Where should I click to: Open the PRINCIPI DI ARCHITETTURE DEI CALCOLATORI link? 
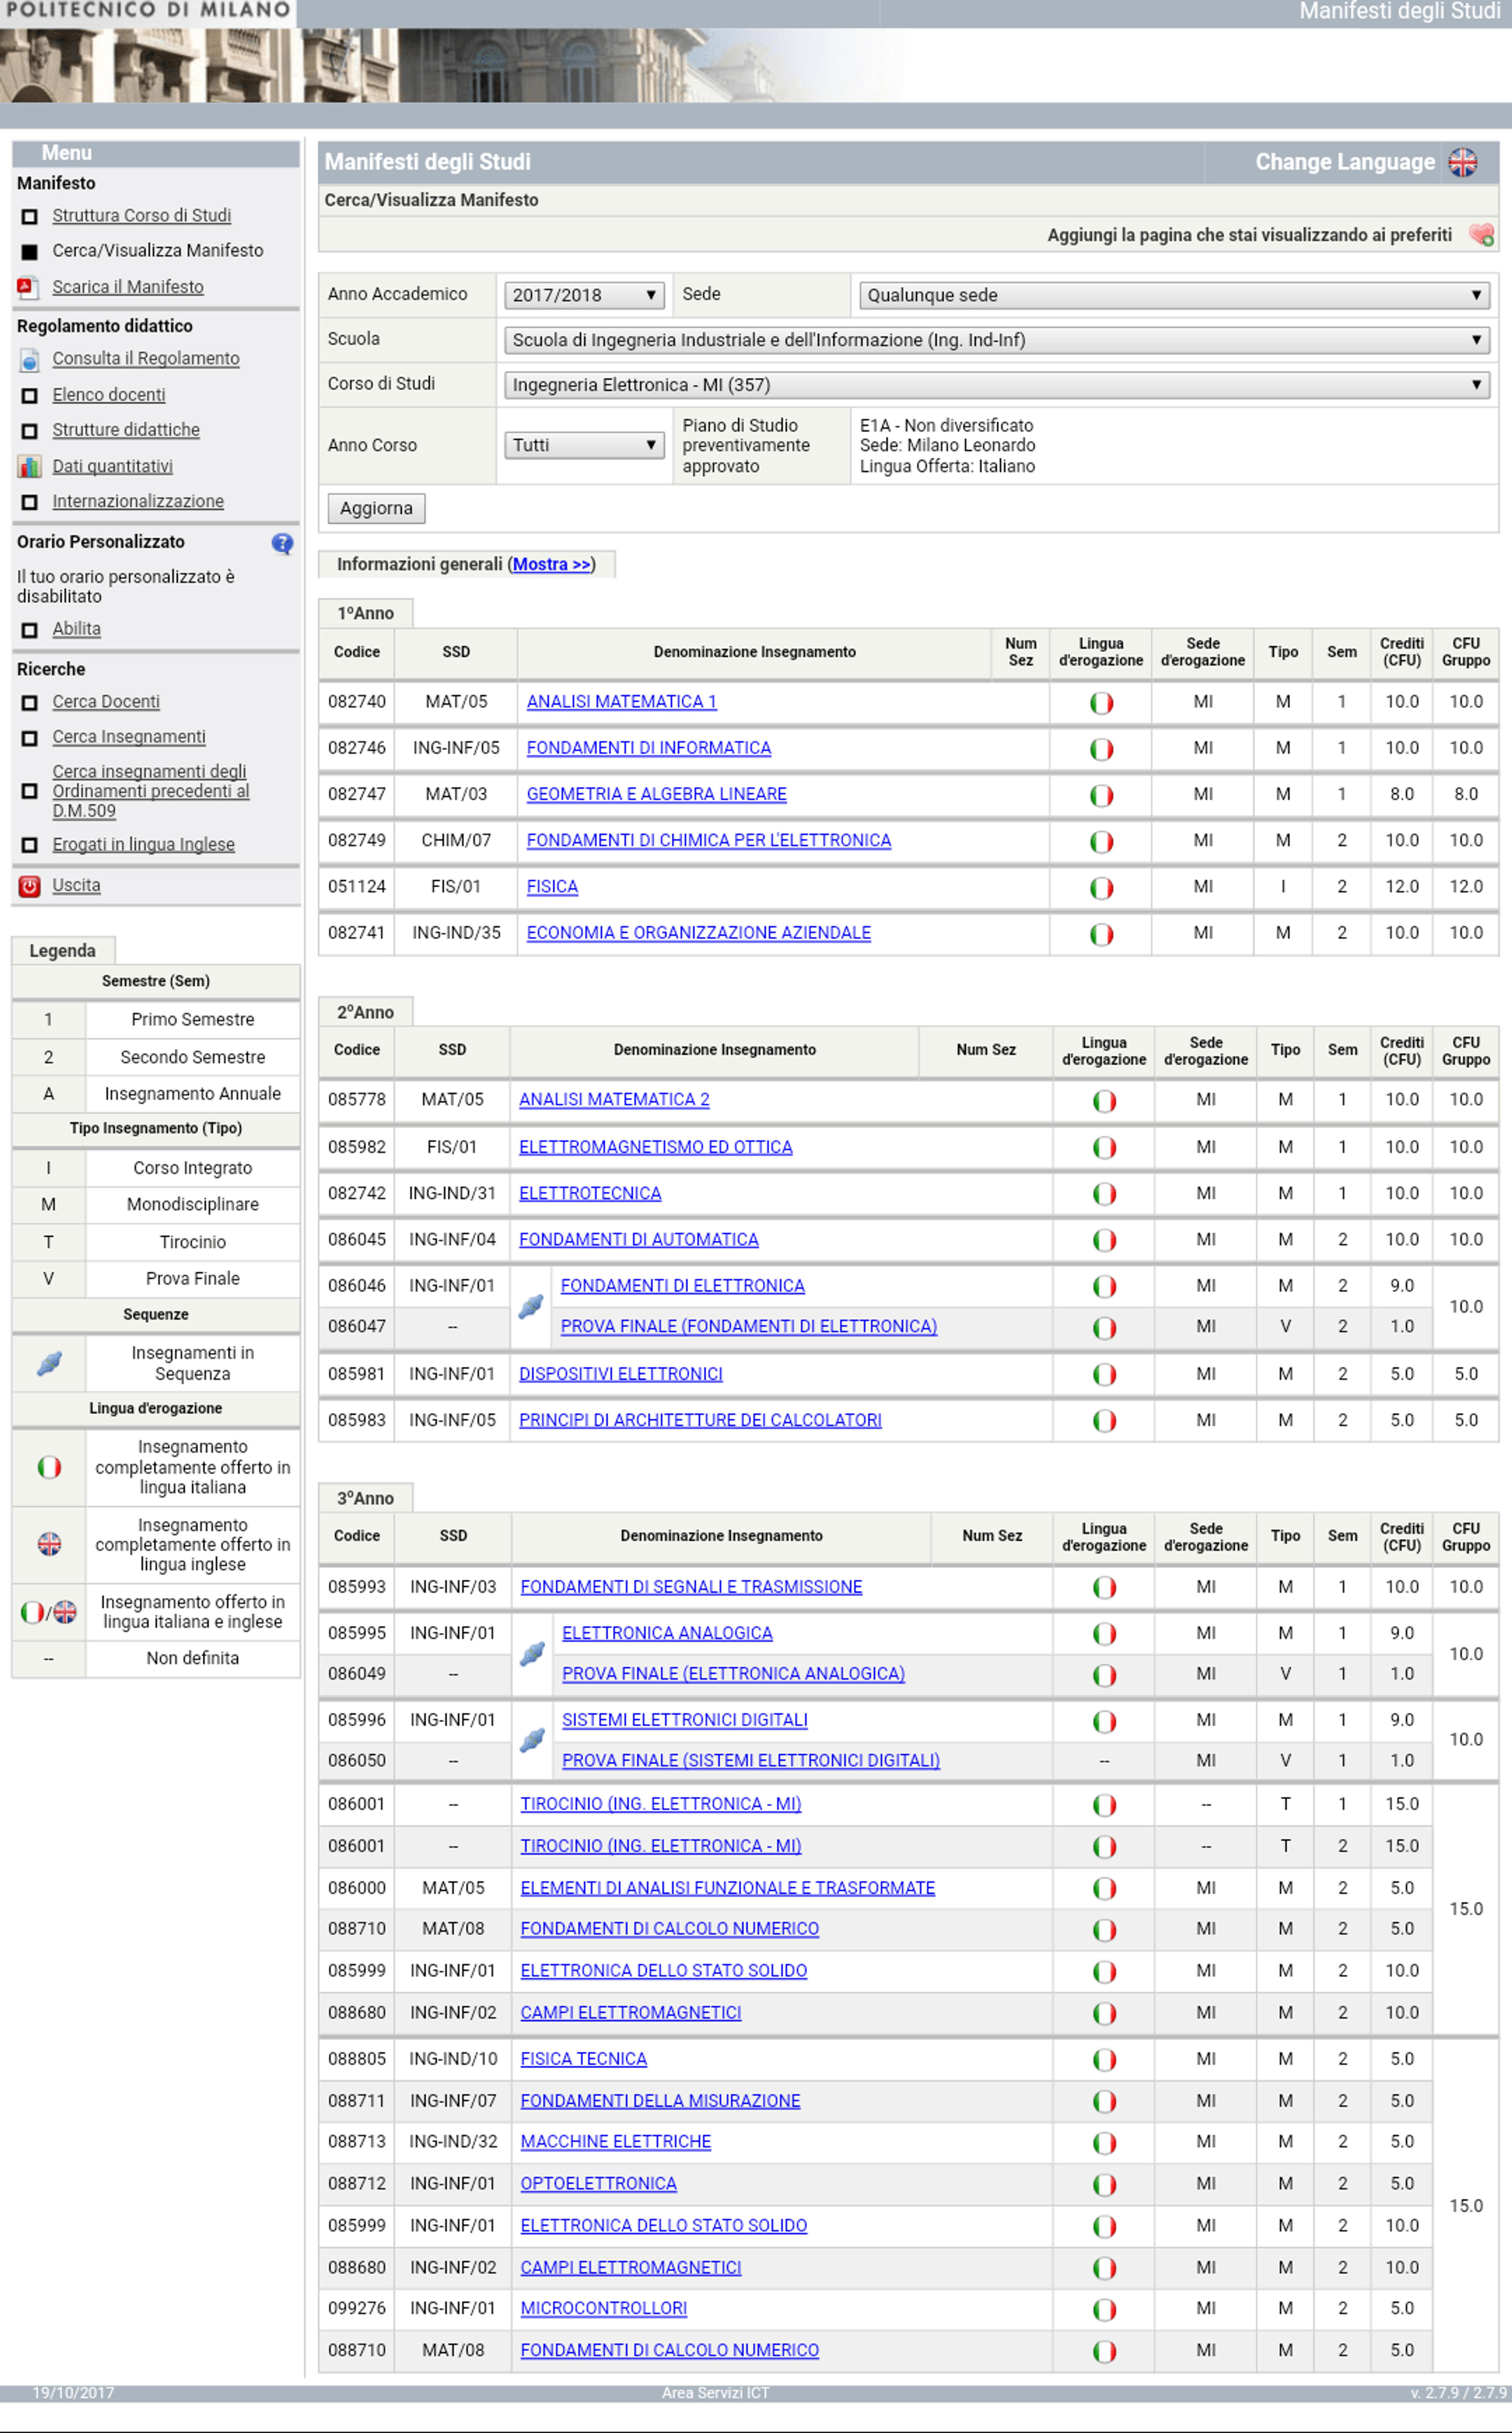[x=700, y=1421]
